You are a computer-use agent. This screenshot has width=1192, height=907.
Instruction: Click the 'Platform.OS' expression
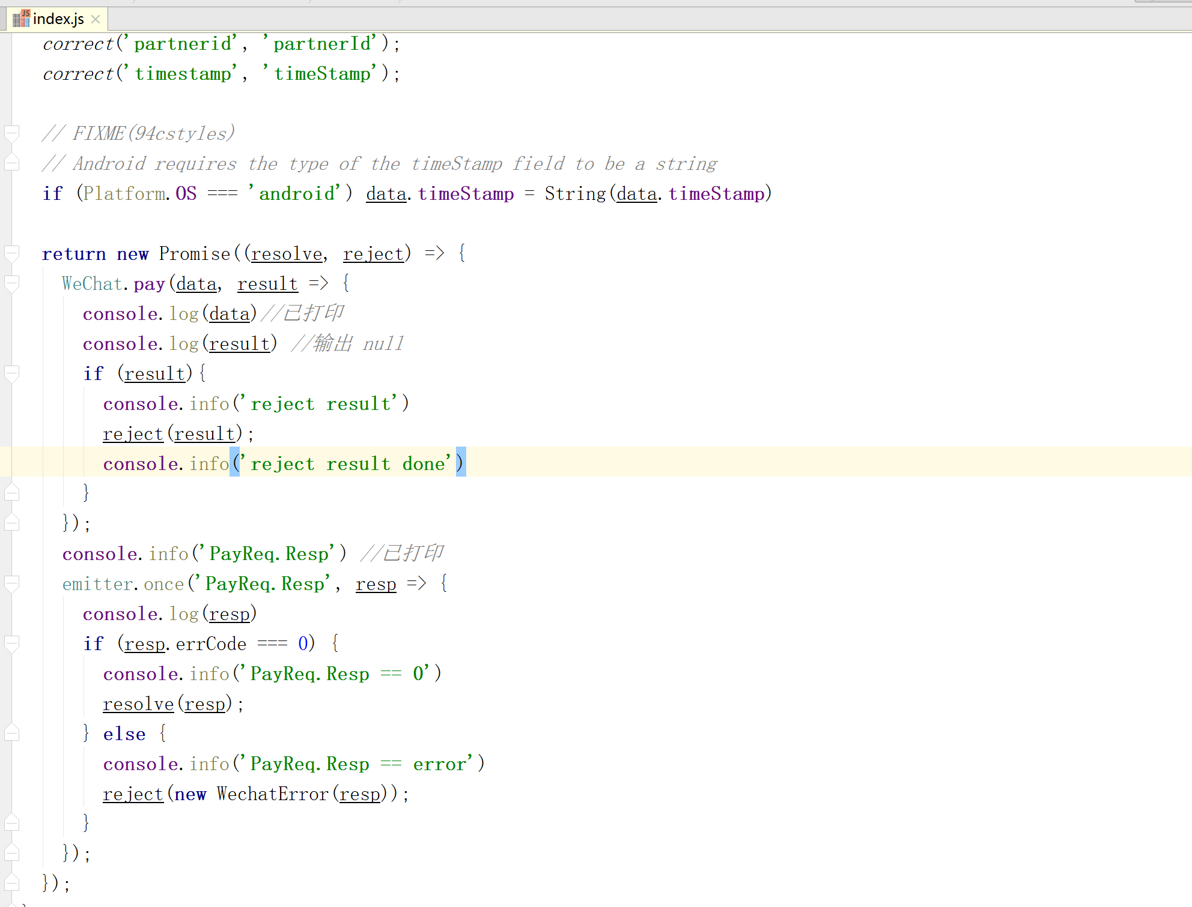pos(139,193)
